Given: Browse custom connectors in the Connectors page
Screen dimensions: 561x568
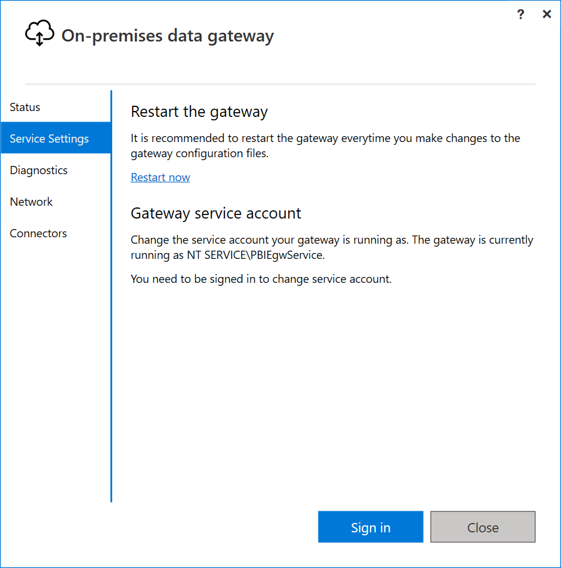Looking at the screenshot, I should [38, 233].
